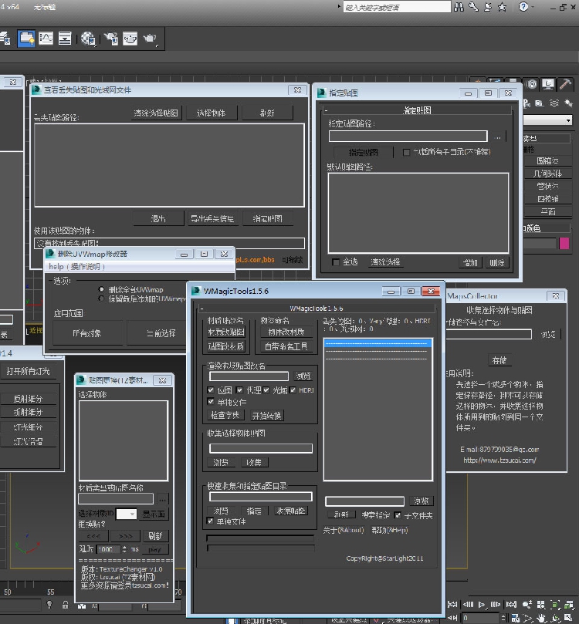Toggle 位图 checkbox in WMagicTools
The image size is (579, 624).
211,390
